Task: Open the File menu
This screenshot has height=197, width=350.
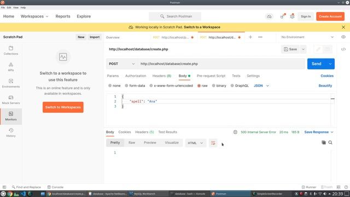Action: [x=3, y=8]
